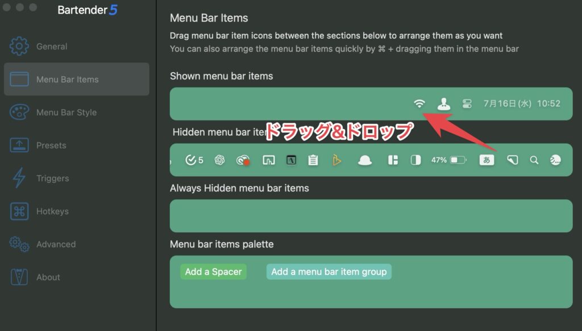Click the Japanese input あ icon
Viewport: 582px width, 331px height.
[x=487, y=160]
